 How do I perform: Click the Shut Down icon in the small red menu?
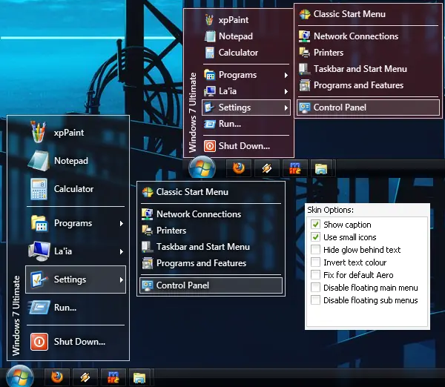click(x=210, y=146)
